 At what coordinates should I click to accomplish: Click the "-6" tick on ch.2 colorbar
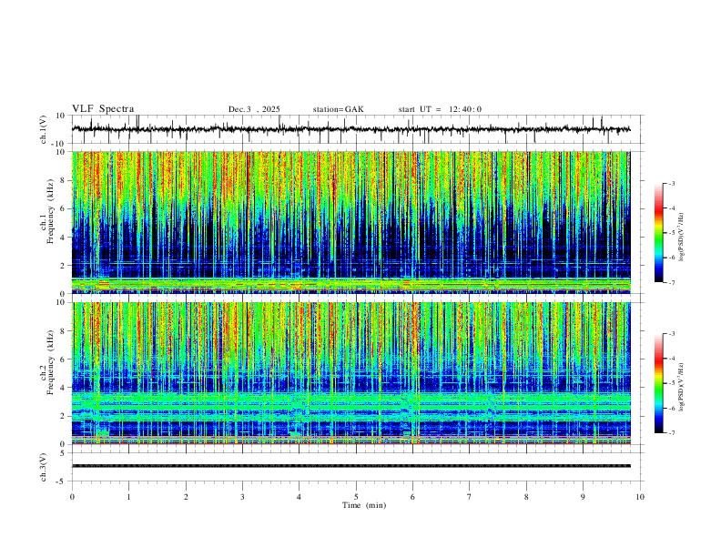pyautogui.click(x=671, y=408)
